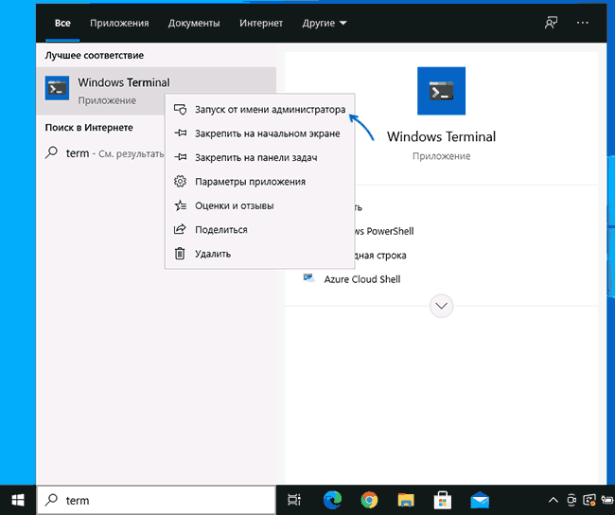
Task: Click the 'Поиск в Интернете' section heading
Action: pos(89,128)
